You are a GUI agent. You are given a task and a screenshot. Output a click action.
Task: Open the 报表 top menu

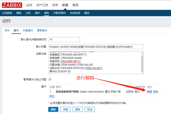click(55, 5)
